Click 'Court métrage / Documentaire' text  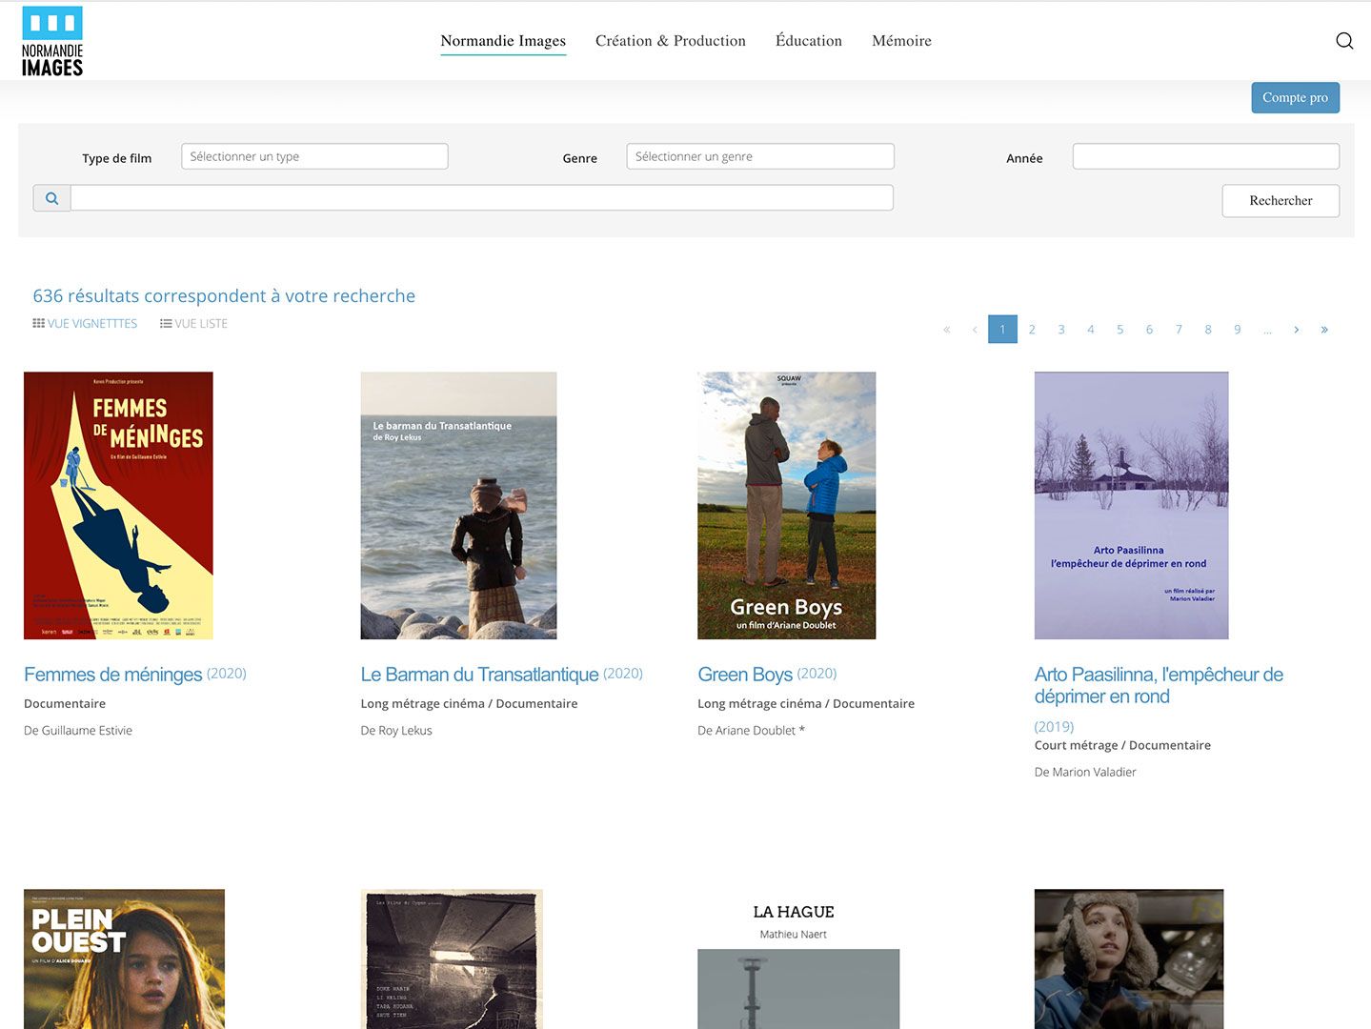click(x=1122, y=746)
